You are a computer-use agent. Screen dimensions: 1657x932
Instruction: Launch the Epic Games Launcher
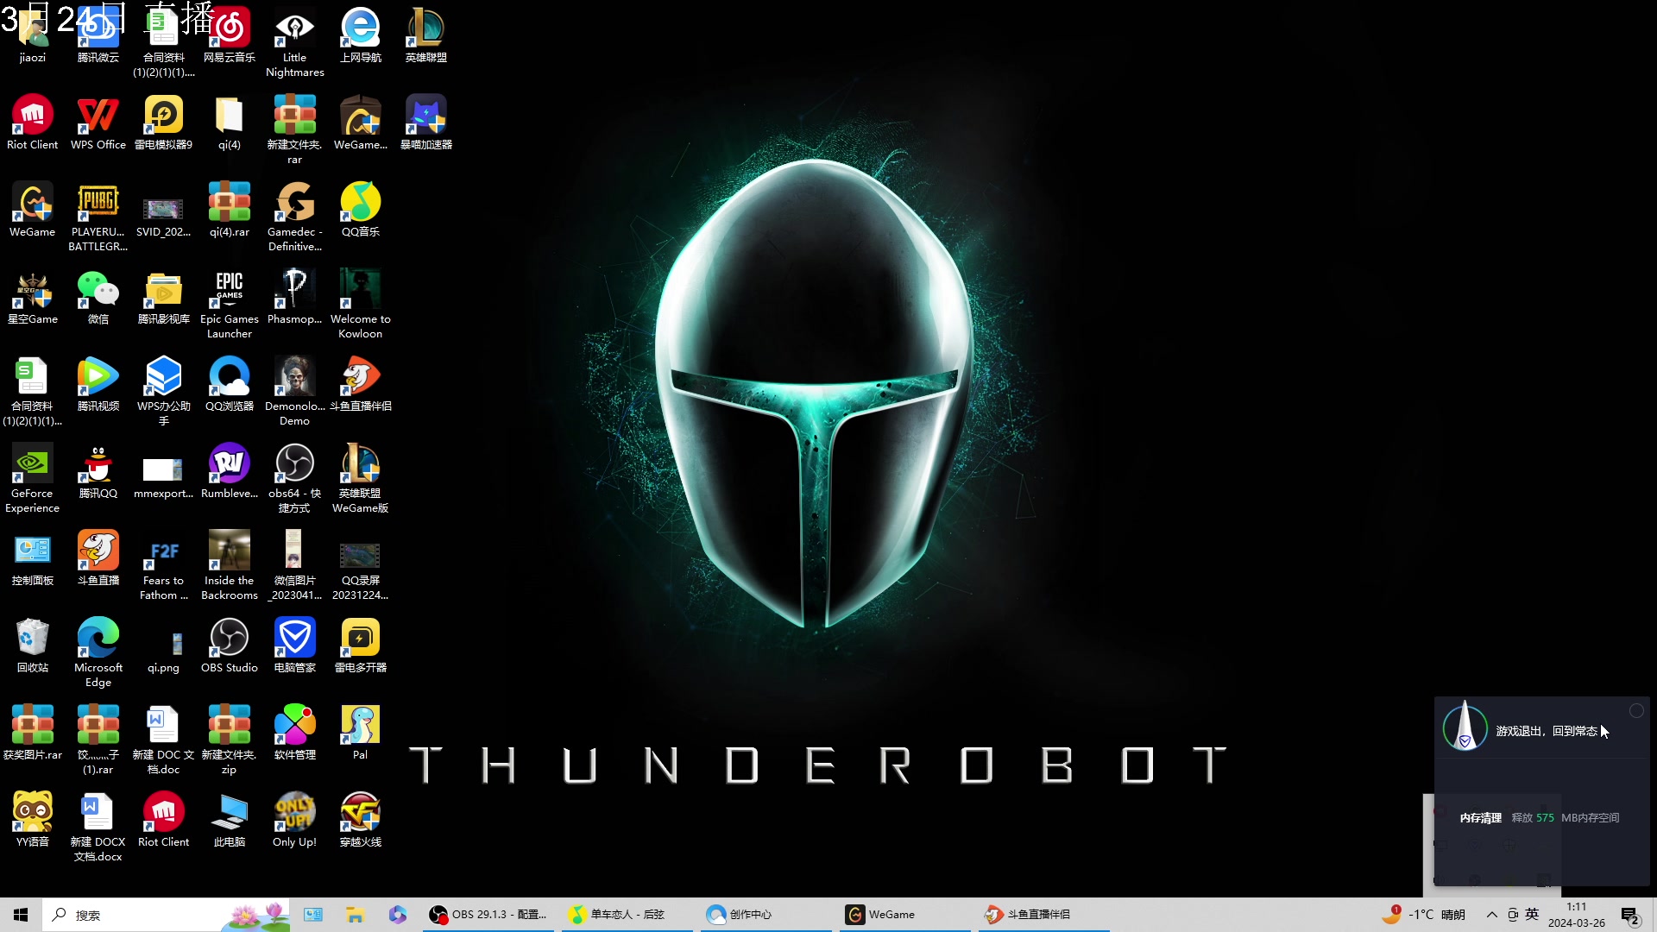tap(230, 305)
